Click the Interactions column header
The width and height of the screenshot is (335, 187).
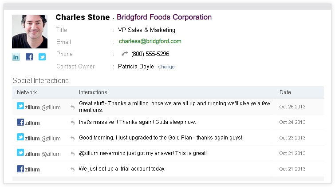[93, 92]
